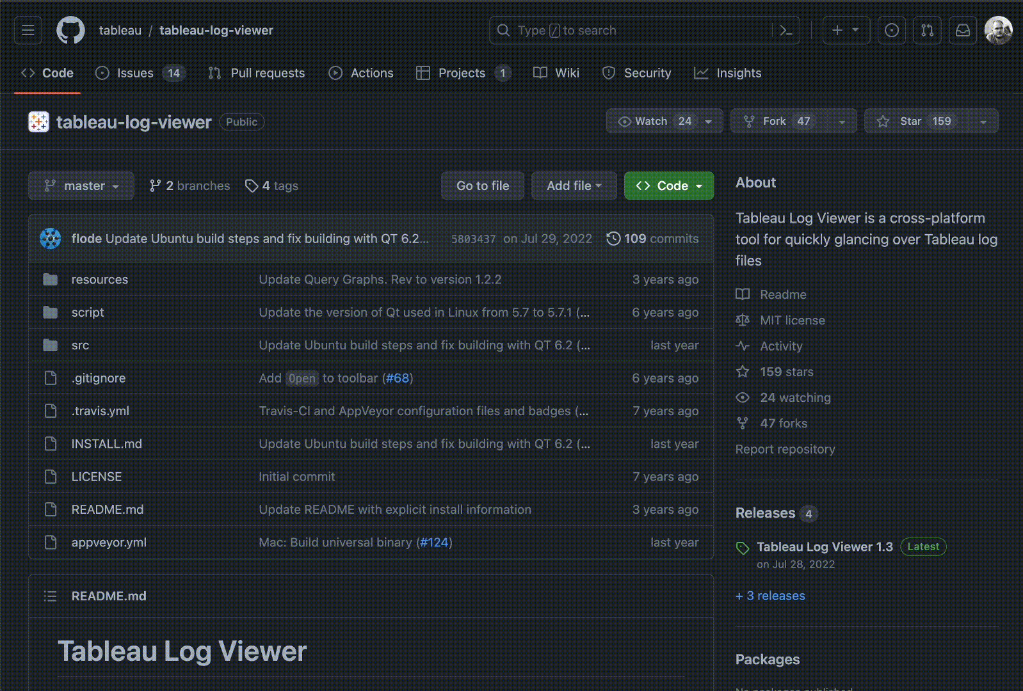
Task: Open the Projects tab
Action: pos(463,73)
